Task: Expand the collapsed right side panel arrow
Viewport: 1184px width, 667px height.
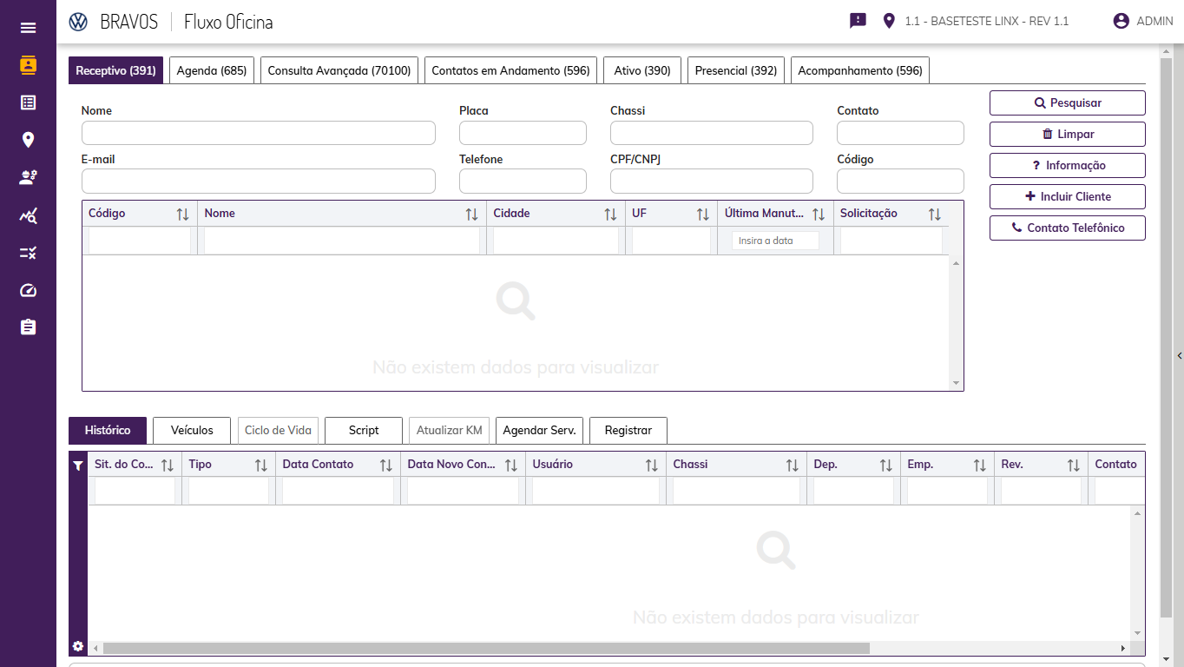Action: (1180, 356)
